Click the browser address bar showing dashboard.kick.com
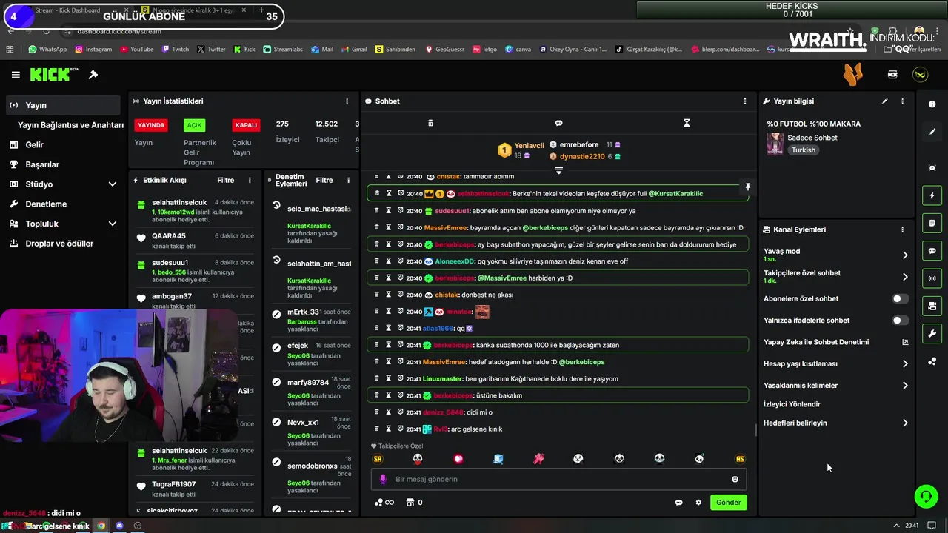Viewport: 948px width, 533px height. click(118, 31)
